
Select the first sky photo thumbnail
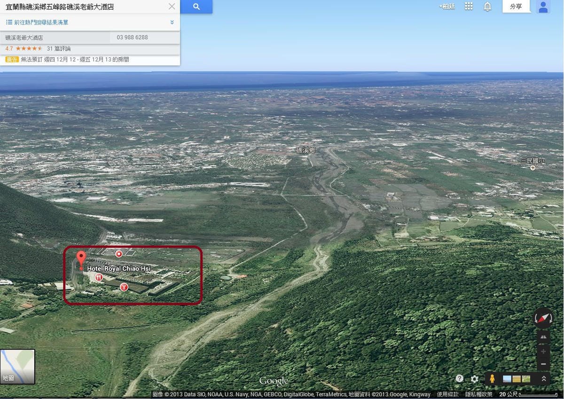[507, 379]
